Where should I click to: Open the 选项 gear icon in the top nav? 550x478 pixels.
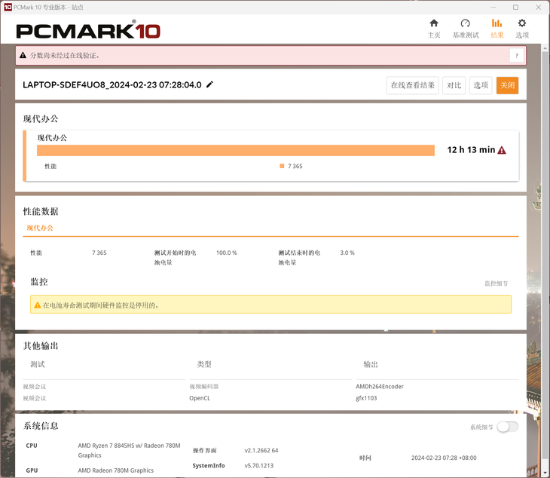pos(522,23)
